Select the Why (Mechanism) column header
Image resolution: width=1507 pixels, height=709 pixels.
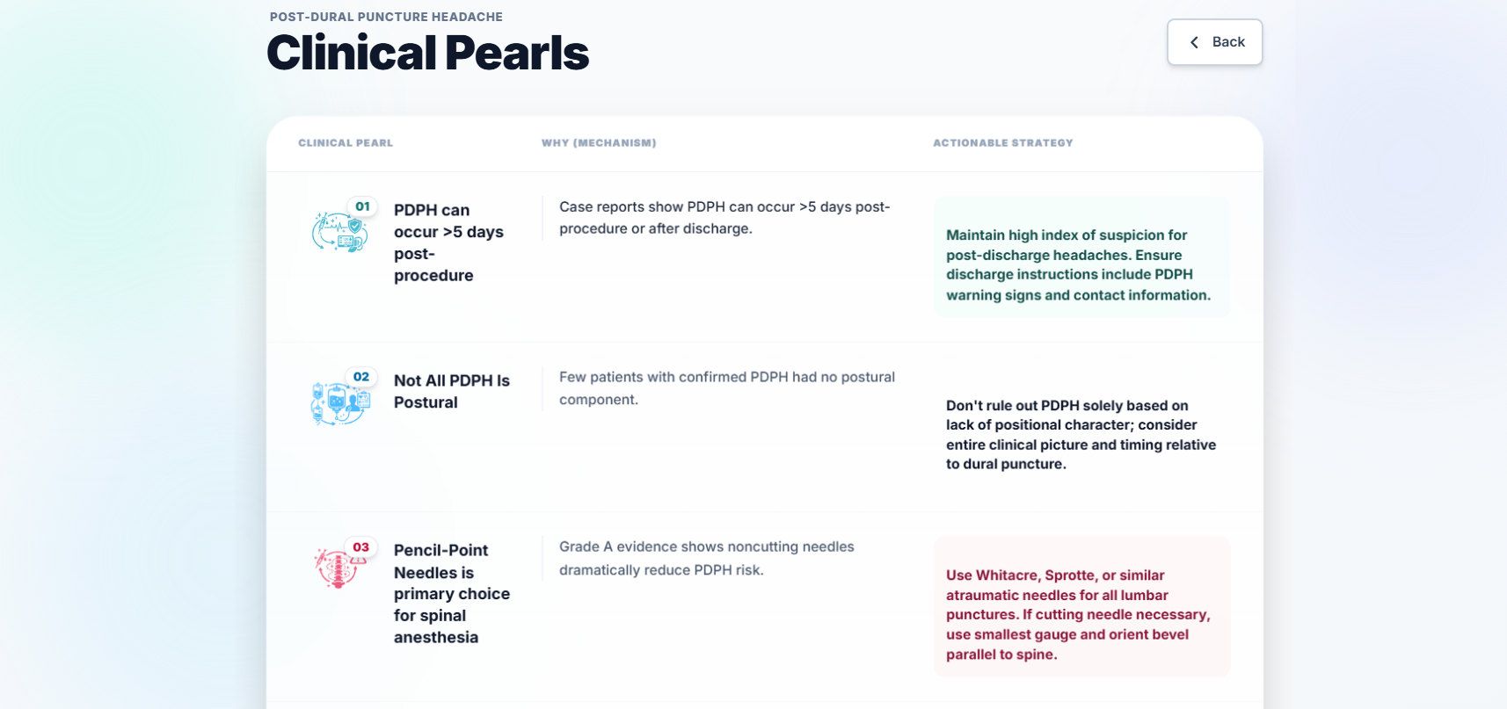pyautogui.click(x=599, y=143)
